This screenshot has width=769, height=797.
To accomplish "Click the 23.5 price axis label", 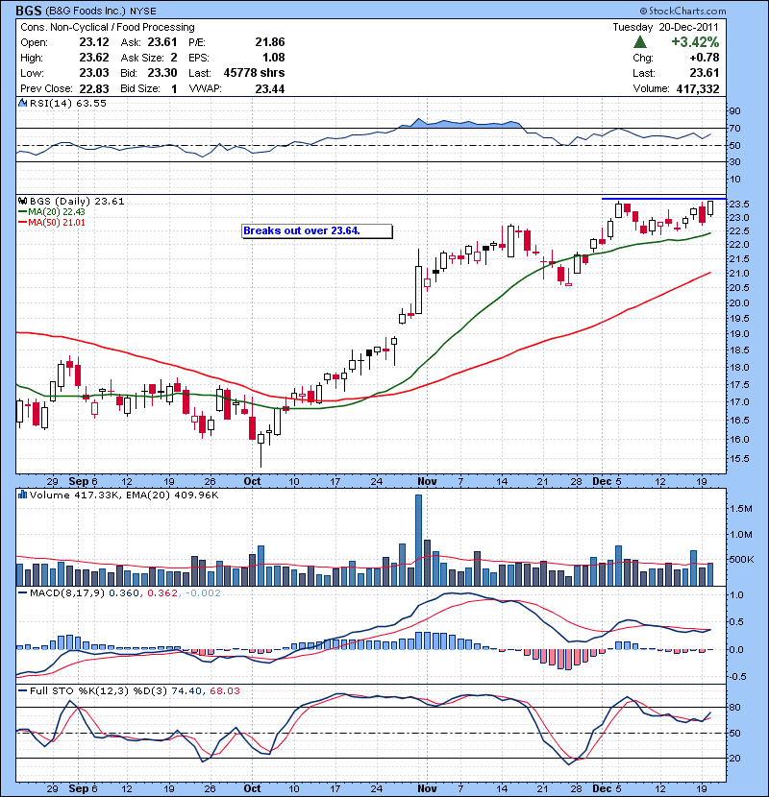I will click(x=738, y=205).
